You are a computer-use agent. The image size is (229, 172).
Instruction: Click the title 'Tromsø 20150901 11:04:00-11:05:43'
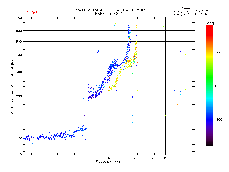(108, 10)
